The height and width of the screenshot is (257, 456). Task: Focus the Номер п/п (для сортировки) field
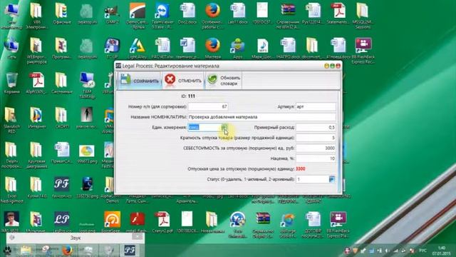click(208, 106)
